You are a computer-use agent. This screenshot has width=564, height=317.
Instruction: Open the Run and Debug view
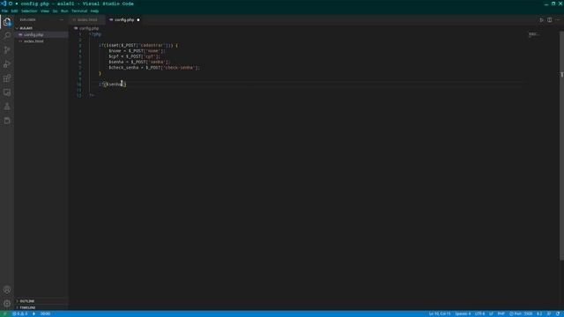7,64
